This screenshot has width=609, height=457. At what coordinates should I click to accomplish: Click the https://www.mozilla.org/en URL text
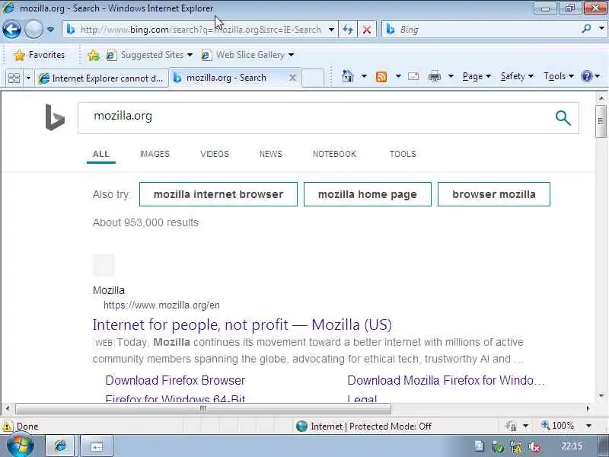point(161,305)
